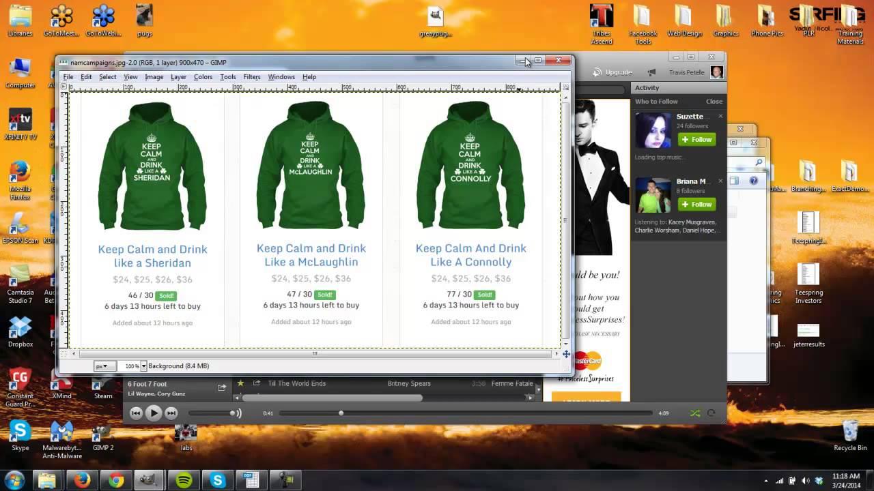Open GIMP's Tools menu

[228, 77]
